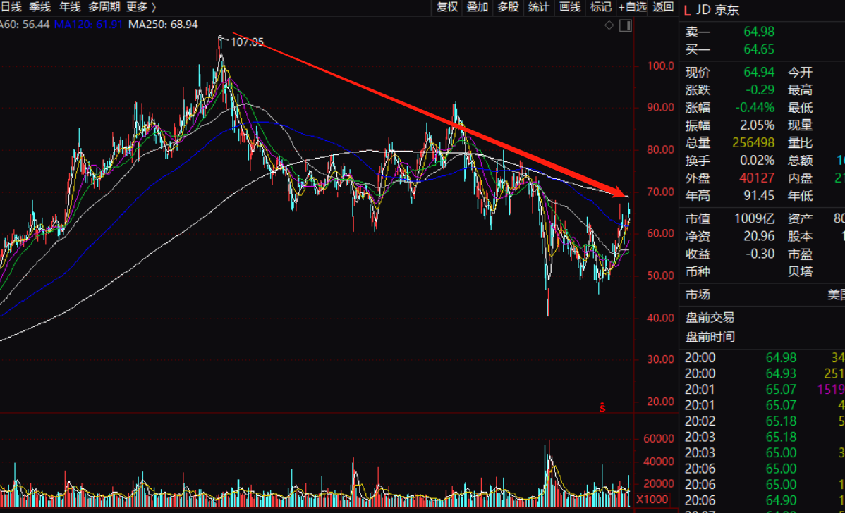Click the 50.00 price axis label
Image resolution: width=845 pixels, height=513 pixels.
coord(661,276)
